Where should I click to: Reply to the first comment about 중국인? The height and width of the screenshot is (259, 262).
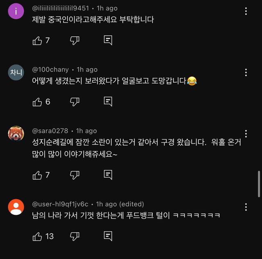click(108, 40)
